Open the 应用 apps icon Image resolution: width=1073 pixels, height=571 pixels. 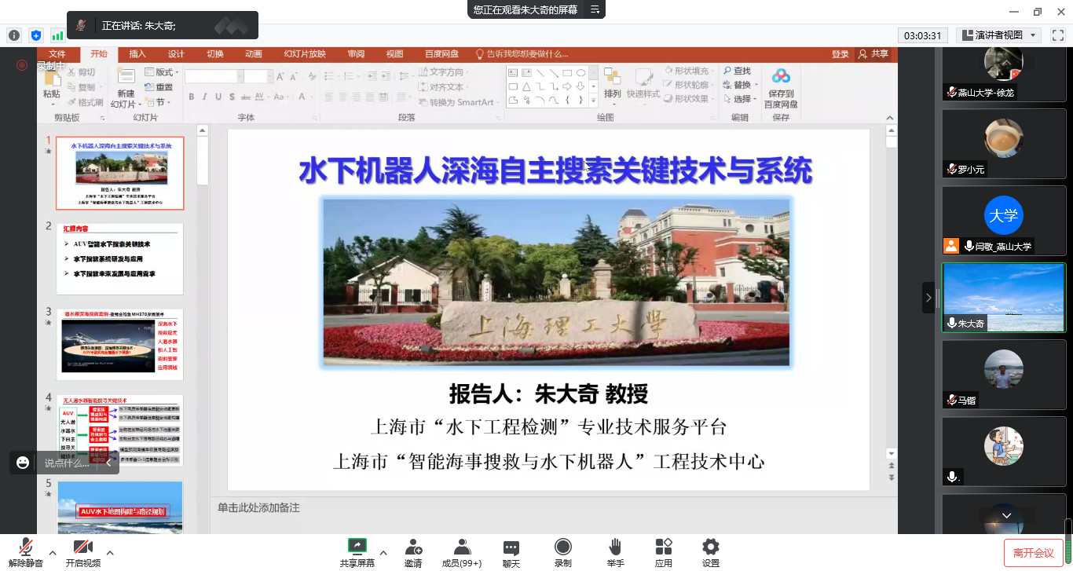(663, 547)
